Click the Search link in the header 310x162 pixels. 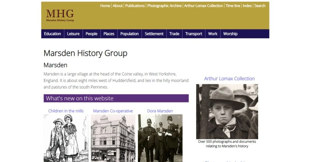(x=260, y=6)
